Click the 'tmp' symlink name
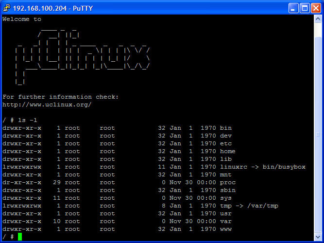This screenshot has height=243, width=324. click(226, 206)
